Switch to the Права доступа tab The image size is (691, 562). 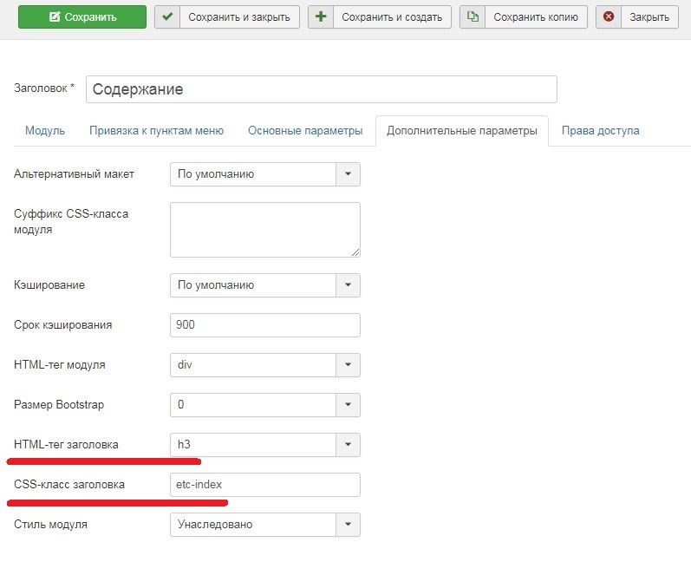[600, 131]
